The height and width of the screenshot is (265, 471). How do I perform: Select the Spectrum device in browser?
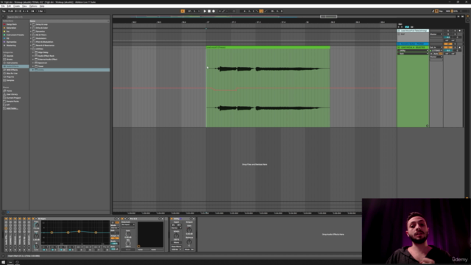[43, 63]
